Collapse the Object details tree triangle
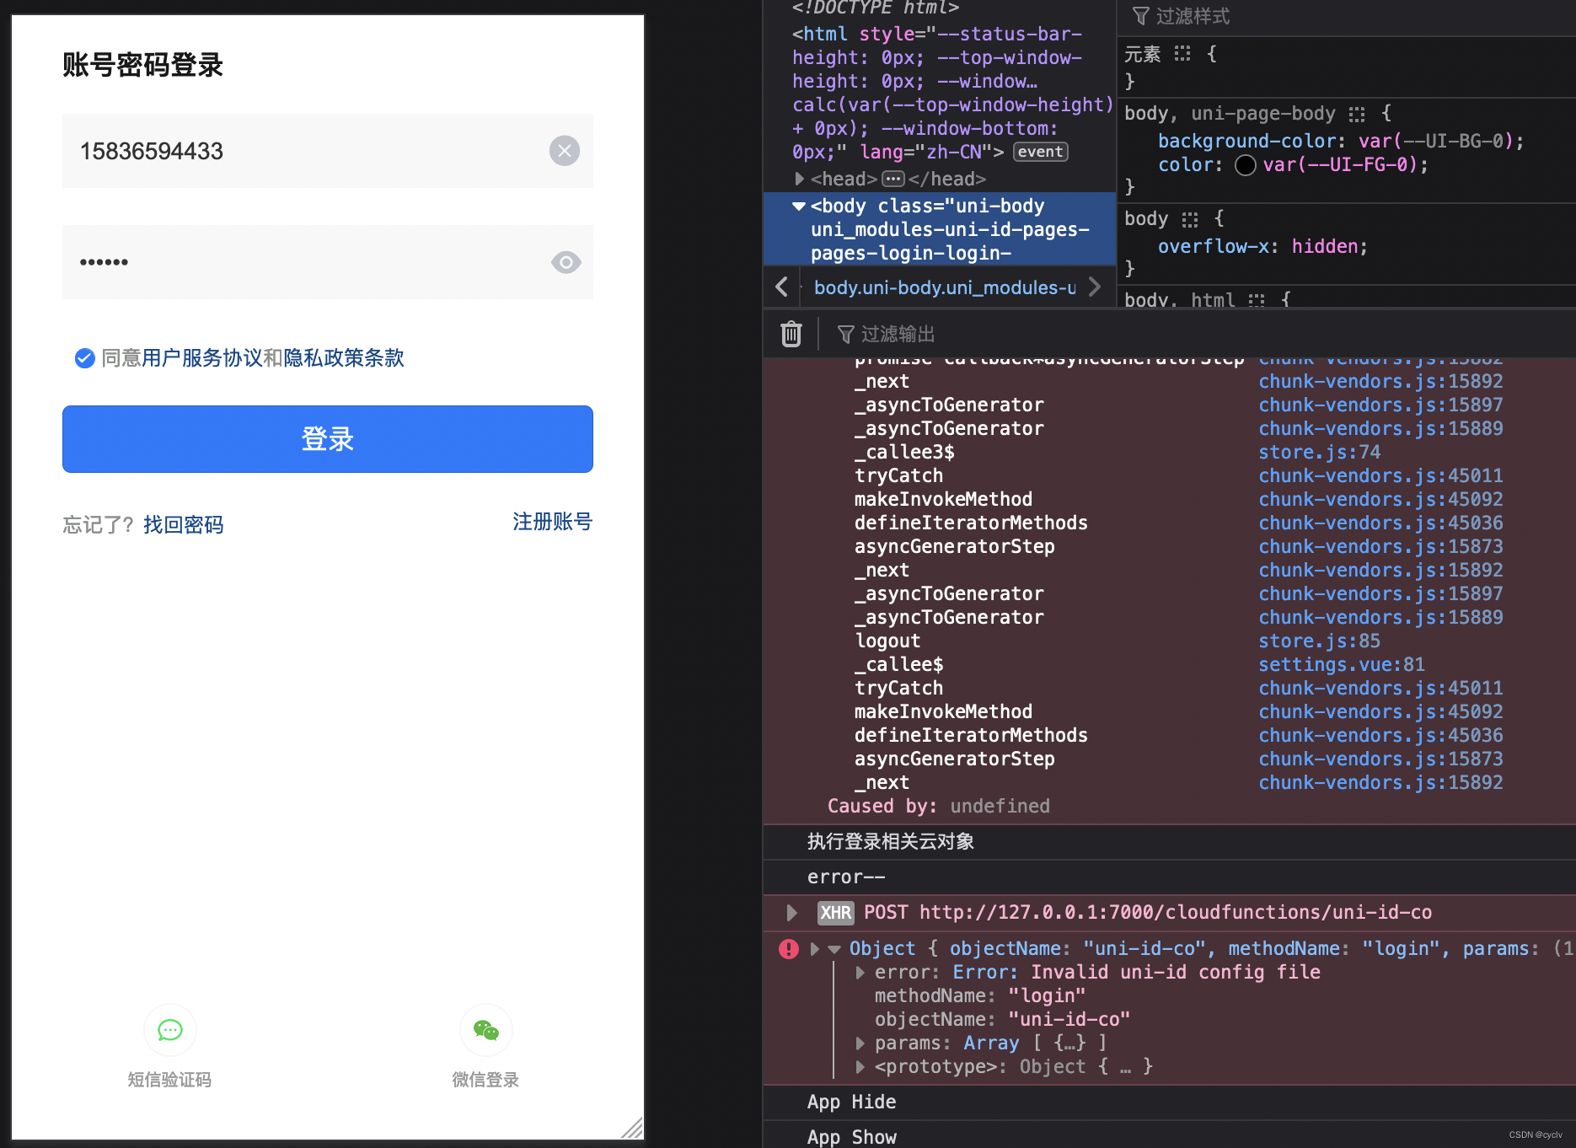 click(834, 949)
